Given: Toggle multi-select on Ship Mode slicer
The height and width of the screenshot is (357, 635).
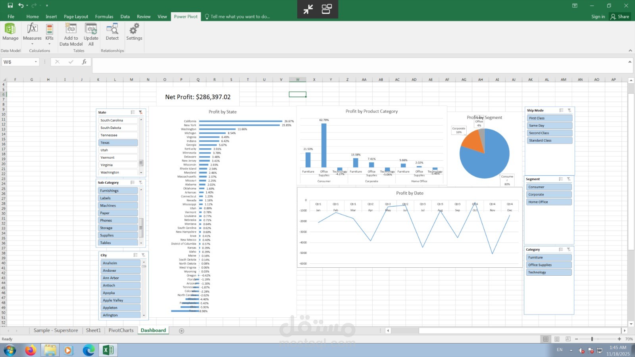Looking at the screenshot, I should [x=561, y=110].
